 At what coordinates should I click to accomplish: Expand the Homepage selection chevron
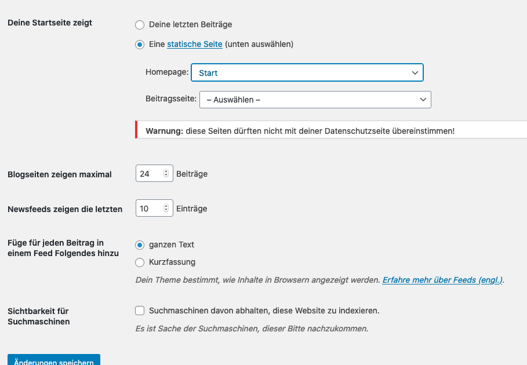(x=415, y=72)
